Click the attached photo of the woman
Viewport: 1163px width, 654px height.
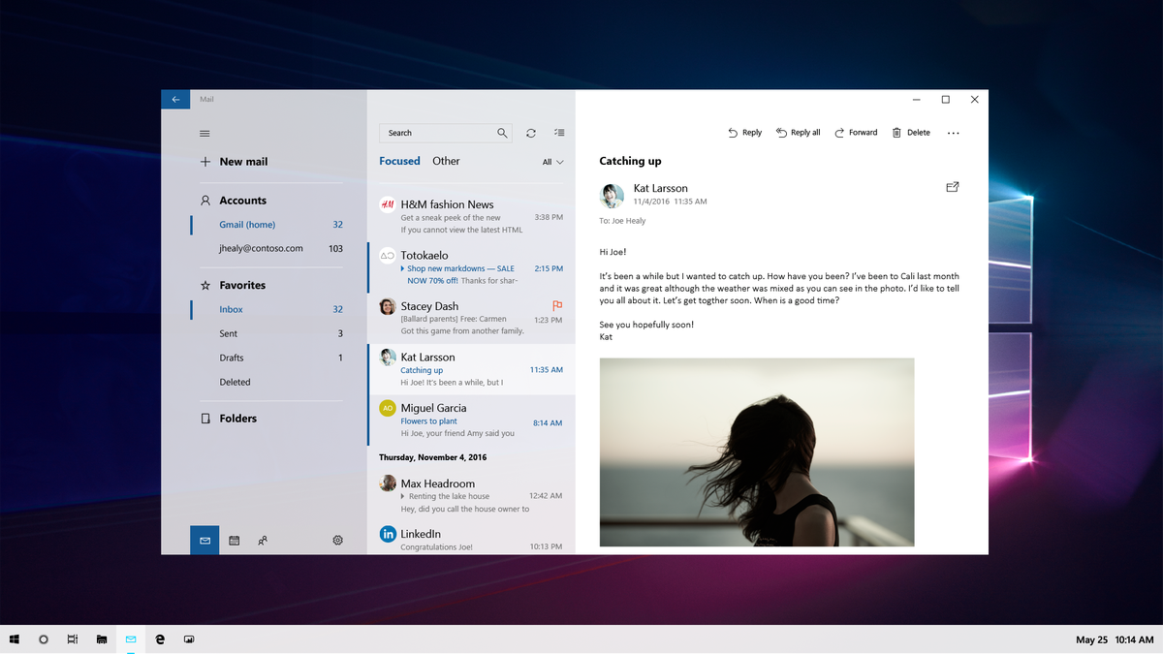point(757,452)
